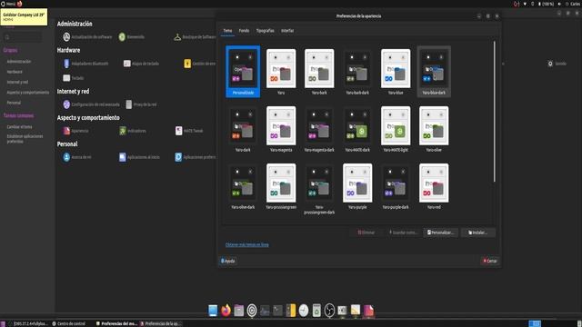Screen dimensions: 582x327
Task: Click Cambiar el tema common task
Action: tap(19, 127)
